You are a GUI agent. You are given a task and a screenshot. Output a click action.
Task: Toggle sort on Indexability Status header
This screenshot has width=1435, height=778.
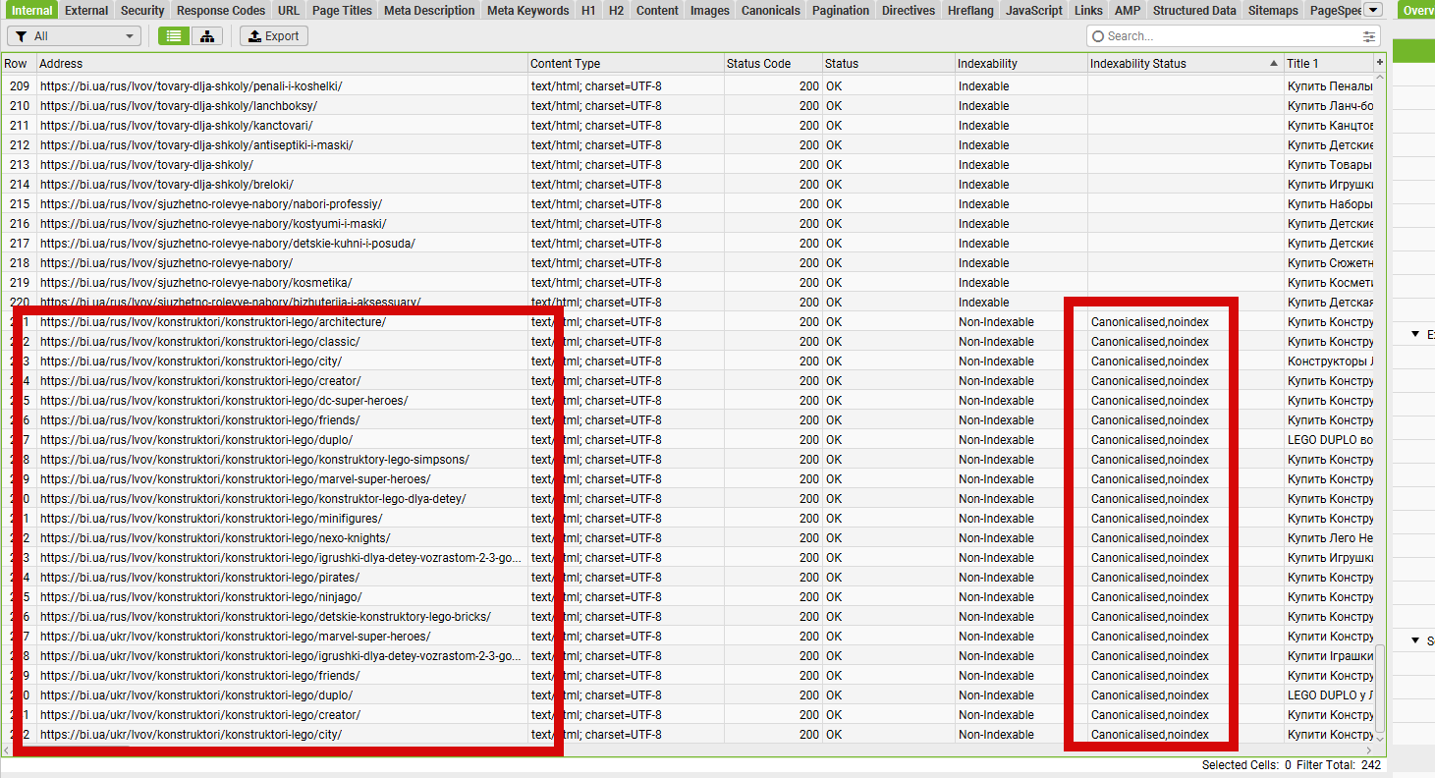[1185, 63]
